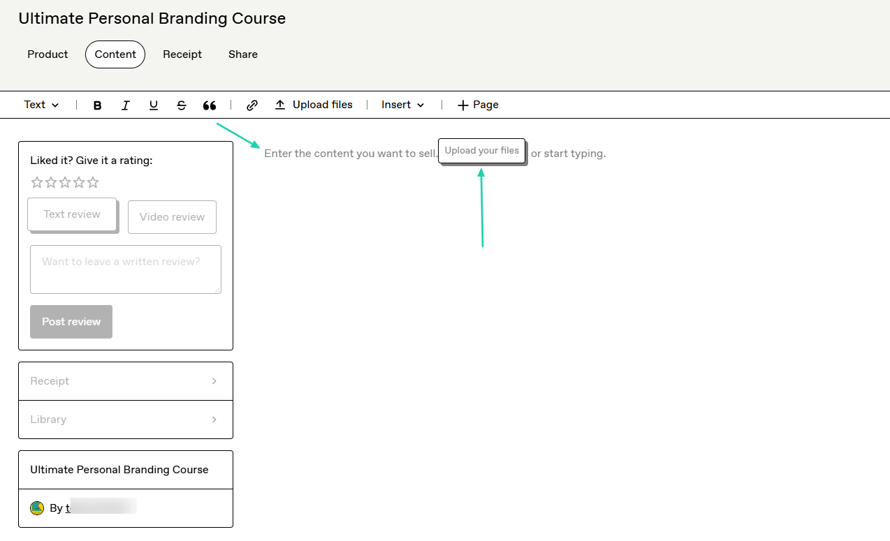
Task: Insert a block quote
Action: (x=210, y=105)
